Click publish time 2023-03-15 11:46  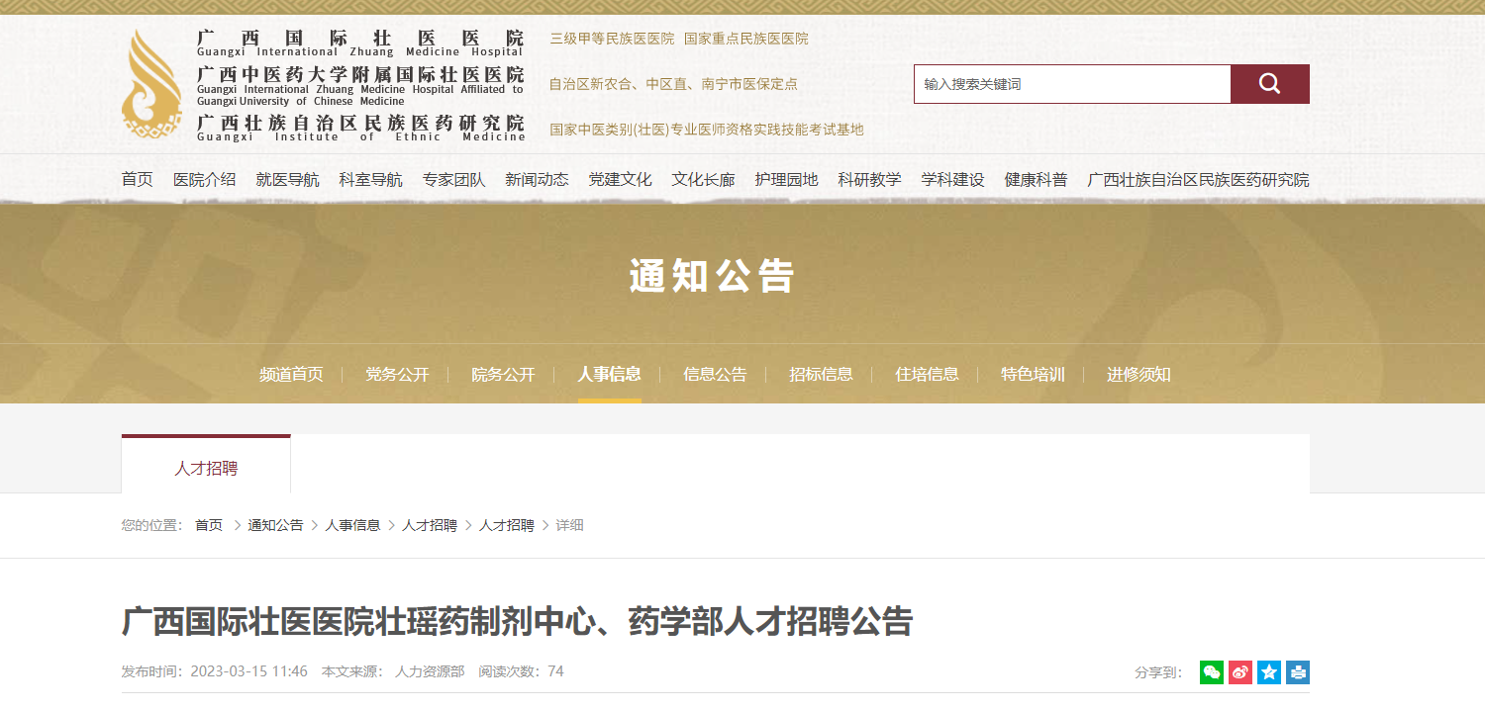pos(249,671)
